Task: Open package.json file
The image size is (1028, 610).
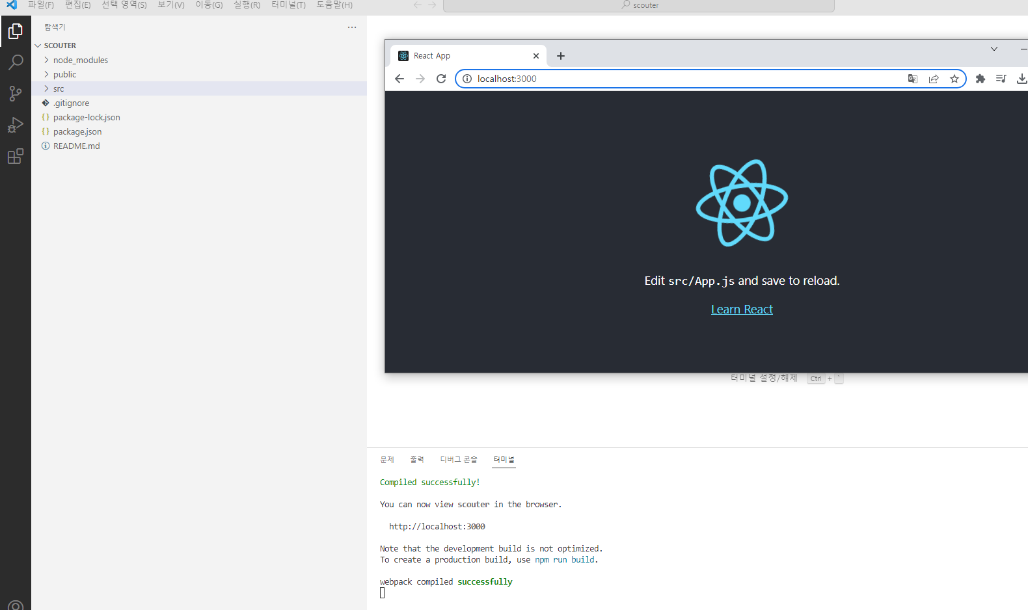Action: pos(199,131)
